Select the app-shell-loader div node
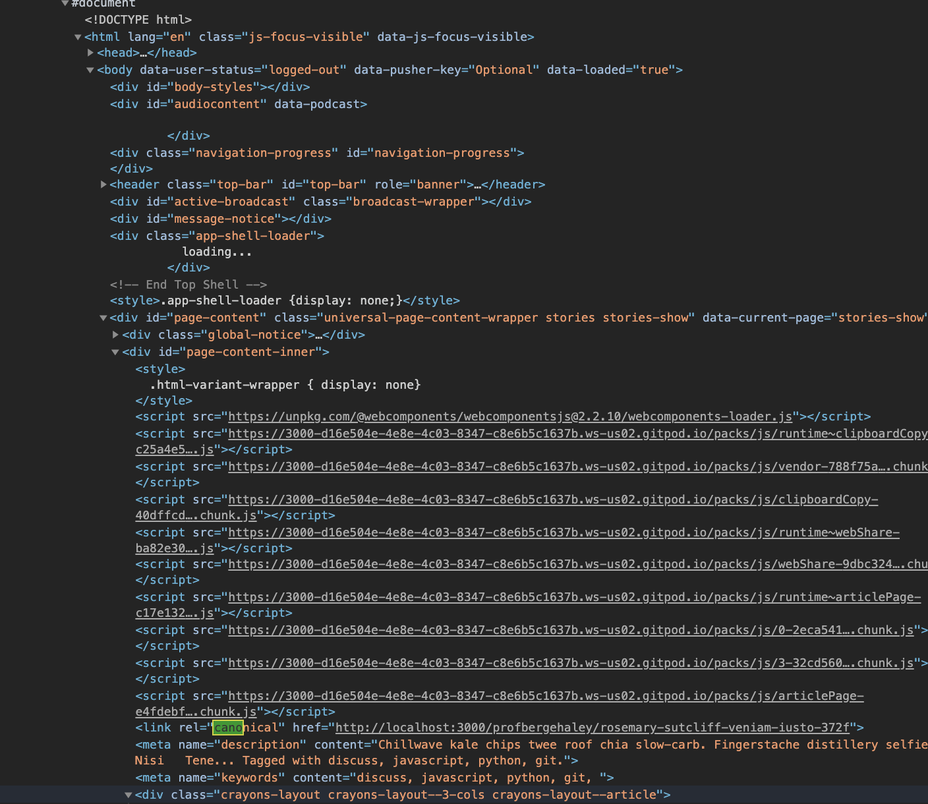The image size is (928, 804). [217, 236]
